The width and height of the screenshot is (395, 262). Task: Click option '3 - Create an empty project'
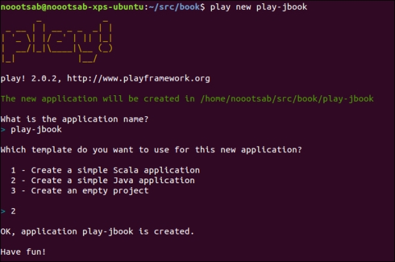pyautogui.click(x=80, y=190)
